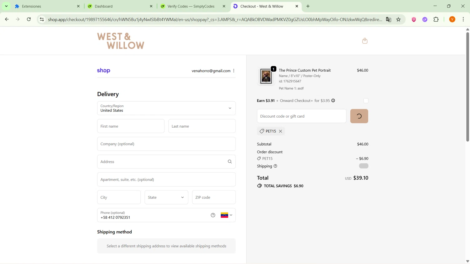The width and height of the screenshot is (470, 264).
Task: Click the Apartment, suite field
Action: tap(166, 180)
